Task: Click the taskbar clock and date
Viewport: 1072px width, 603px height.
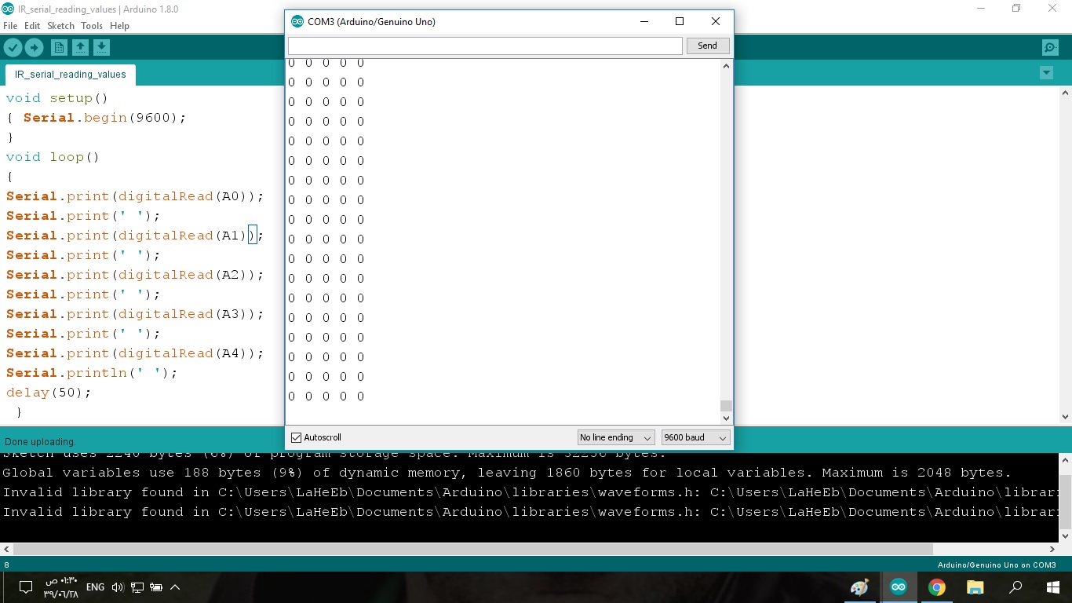Action: tap(61, 587)
